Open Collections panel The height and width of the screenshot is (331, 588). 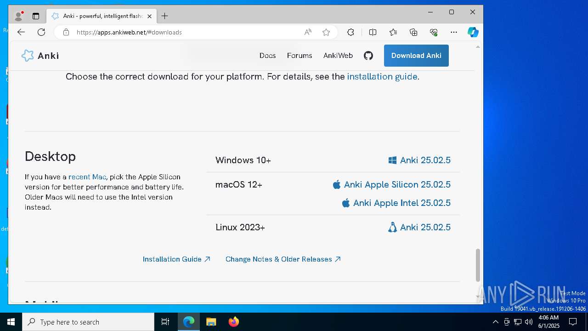coord(413,32)
